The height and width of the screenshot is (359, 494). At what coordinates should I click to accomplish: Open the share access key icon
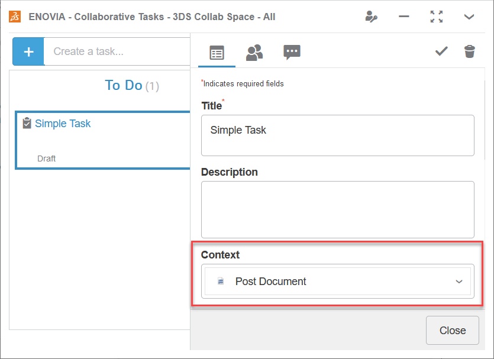coord(372,17)
